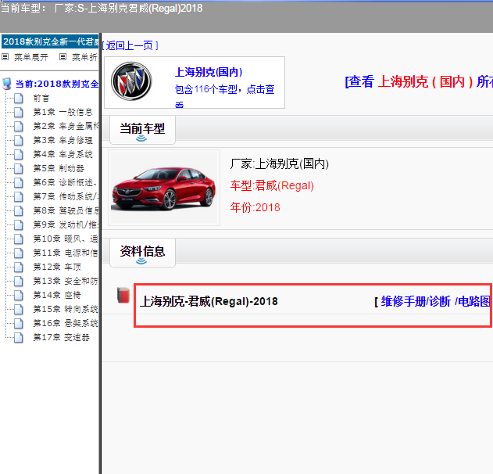
Task: Click page icon next to 第10章 暖风
Action: coord(19,239)
